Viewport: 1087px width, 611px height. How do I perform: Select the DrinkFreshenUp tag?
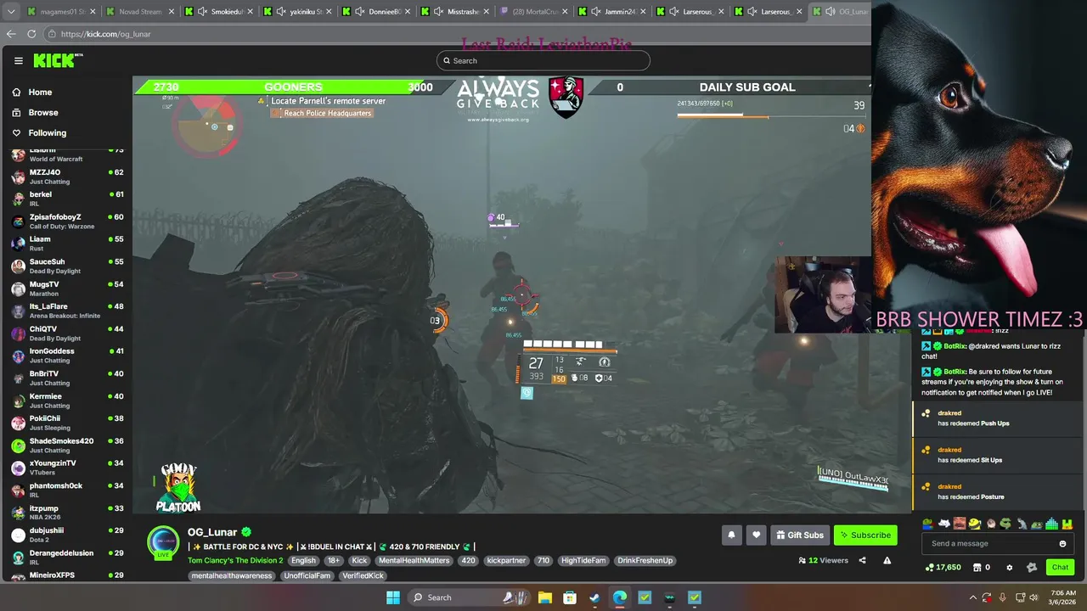(645, 560)
